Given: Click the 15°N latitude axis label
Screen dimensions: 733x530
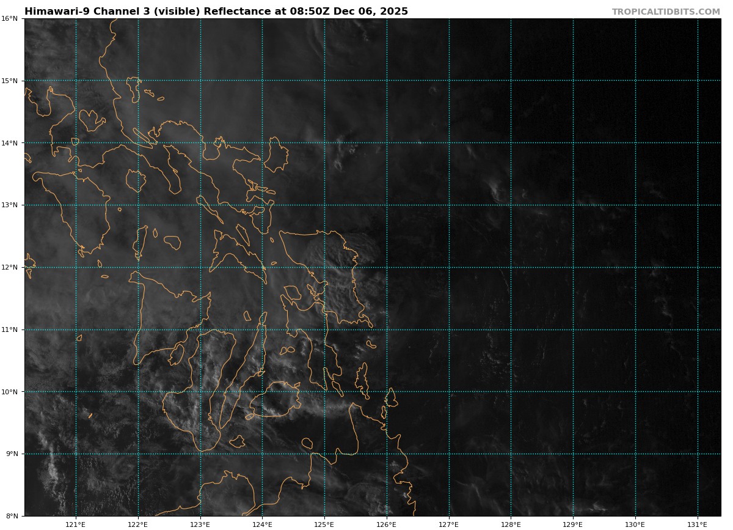Looking at the screenshot, I should tap(9, 81).
